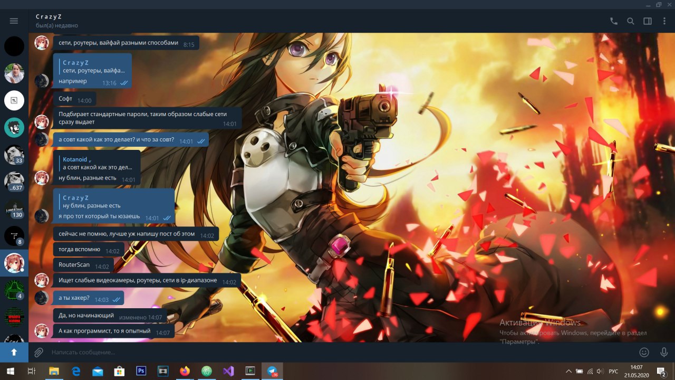Image resolution: width=675 pixels, height=380 pixels.
Task: Open the chat with teal bearded avatar
Action: pos(14,128)
